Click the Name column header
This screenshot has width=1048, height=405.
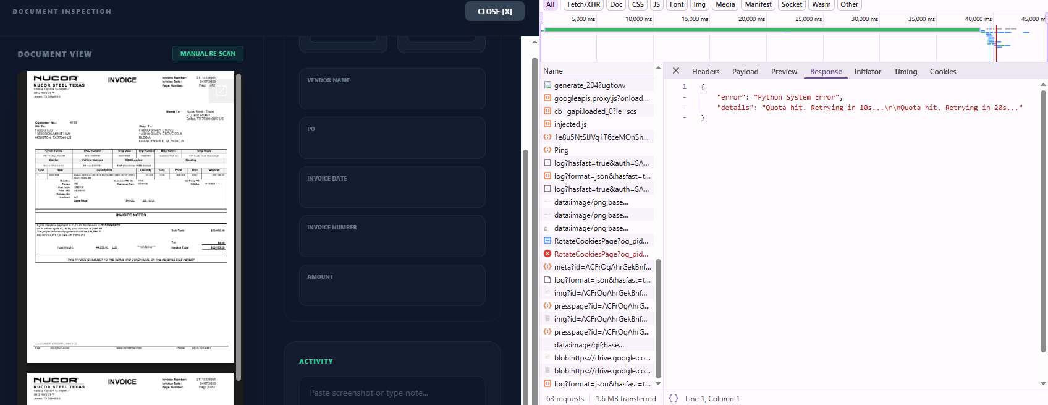tap(553, 71)
